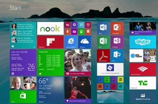Open the Desktop thumbnail tile
Viewport: 158px width, 104px height.
pos(110,97)
